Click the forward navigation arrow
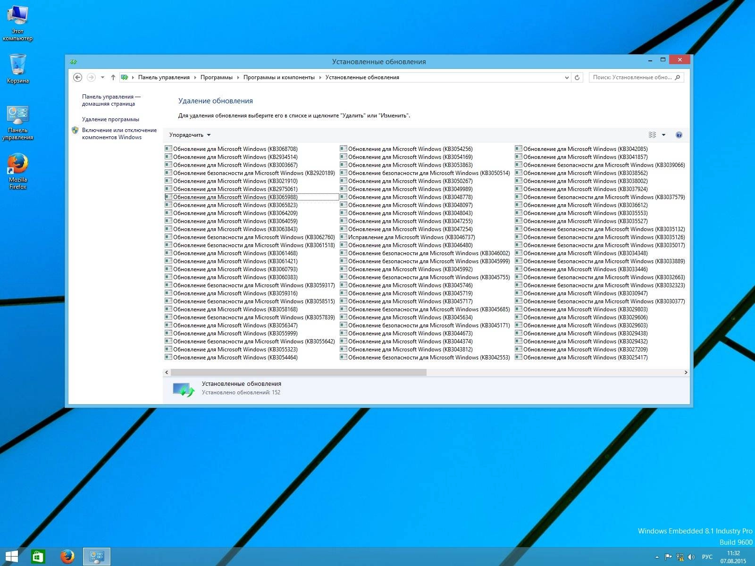The height and width of the screenshot is (566, 755). click(x=92, y=77)
